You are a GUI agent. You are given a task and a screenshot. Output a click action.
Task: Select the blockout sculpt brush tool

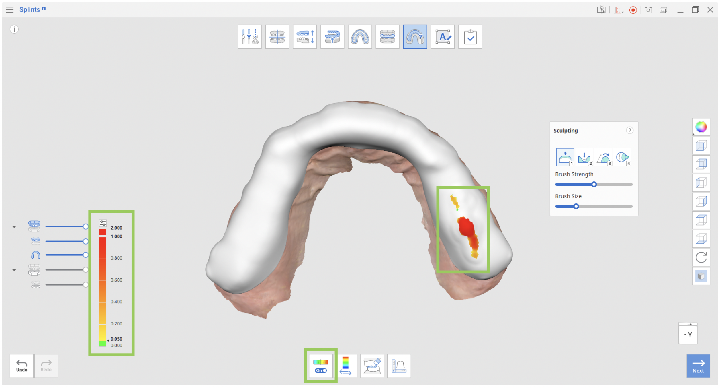[x=372, y=366]
